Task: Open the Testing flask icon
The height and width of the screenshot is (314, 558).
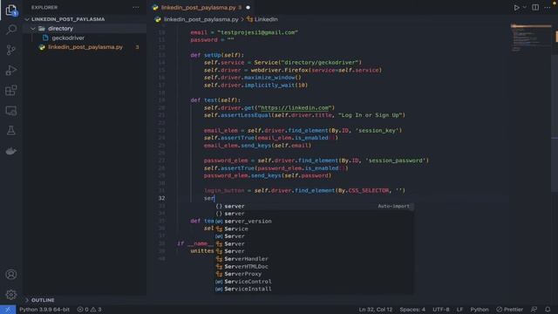Action: (x=11, y=131)
